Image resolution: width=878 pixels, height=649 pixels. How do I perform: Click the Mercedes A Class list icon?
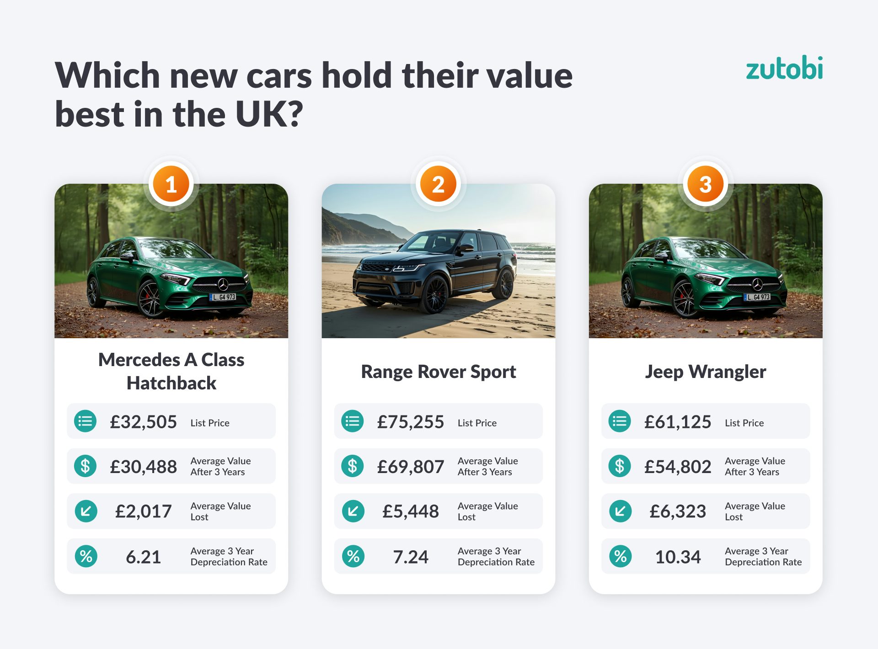[x=86, y=421]
